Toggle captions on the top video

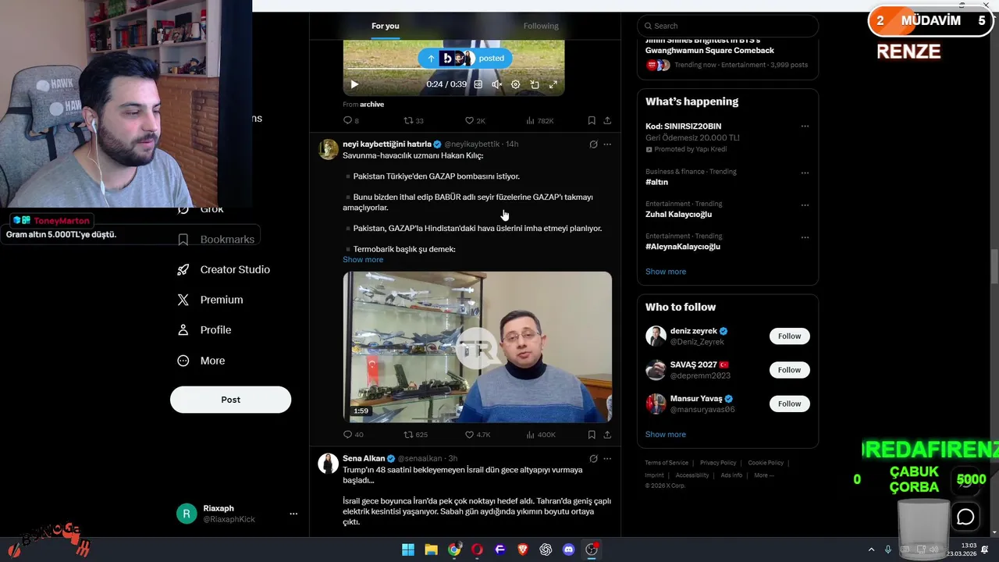click(x=478, y=84)
